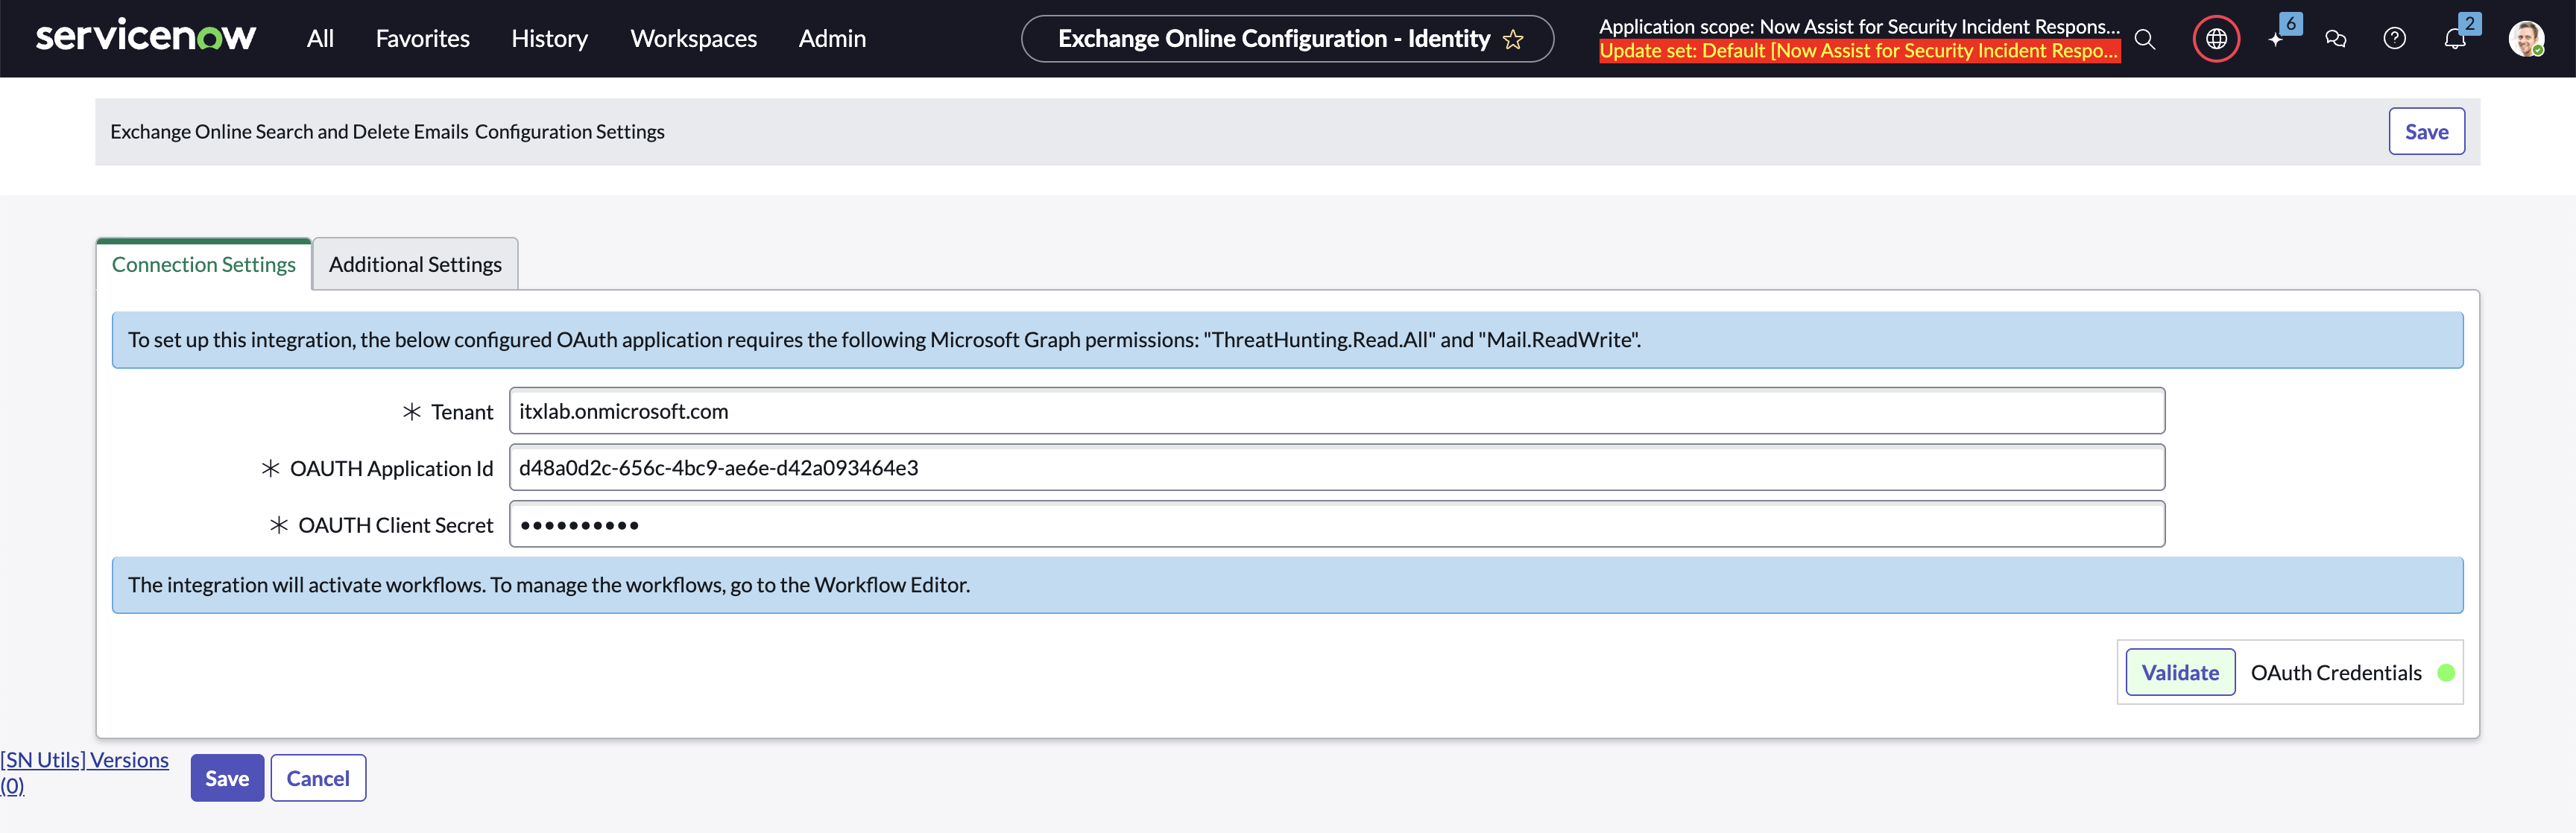Click Save in the header bar

coord(2426,132)
